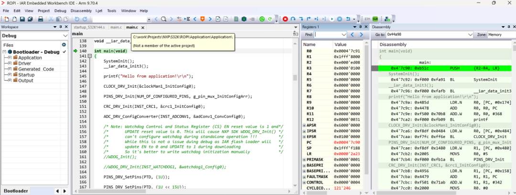This screenshot has width=516, height=195.
Task: Click workspace options gear icon beside Files
Action: tap(64, 45)
